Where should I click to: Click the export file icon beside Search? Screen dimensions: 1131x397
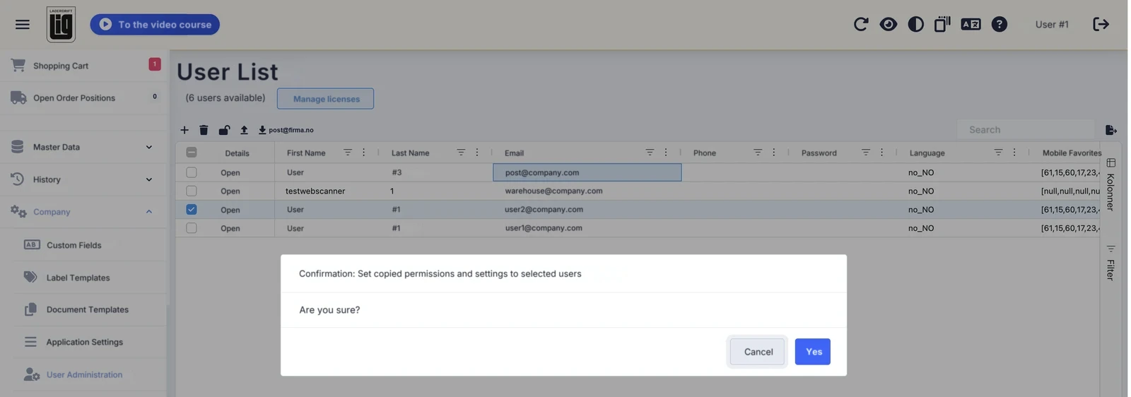coord(1111,130)
